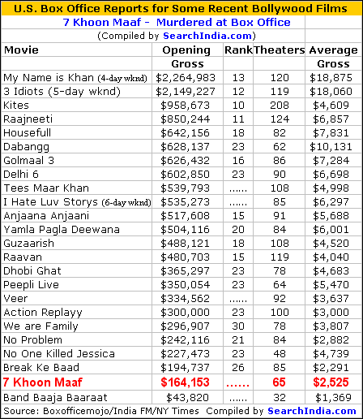This screenshot has width=363, height=419.
Task: Click the '7 Khoon Maaf - Murdered at Box Office' heading
Action: pyautogui.click(x=177, y=22)
